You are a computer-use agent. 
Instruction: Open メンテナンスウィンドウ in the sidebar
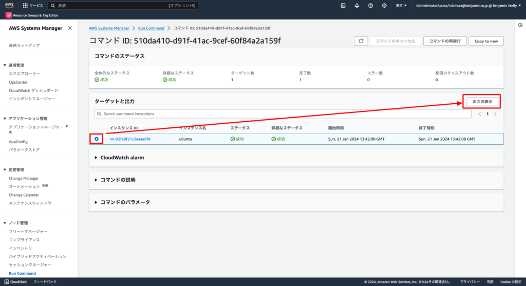tap(30, 203)
